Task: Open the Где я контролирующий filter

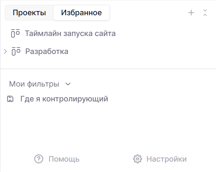Action: [x=64, y=99]
